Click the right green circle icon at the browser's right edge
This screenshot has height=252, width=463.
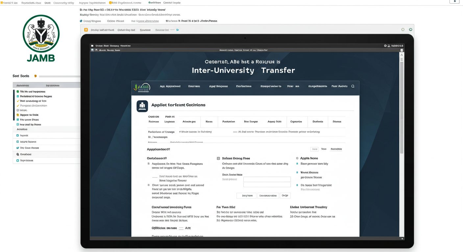410,30
